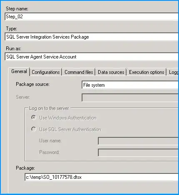The height and width of the screenshot is (195, 179).
Task: Click the Server input box
Action: tap(130, 97)
